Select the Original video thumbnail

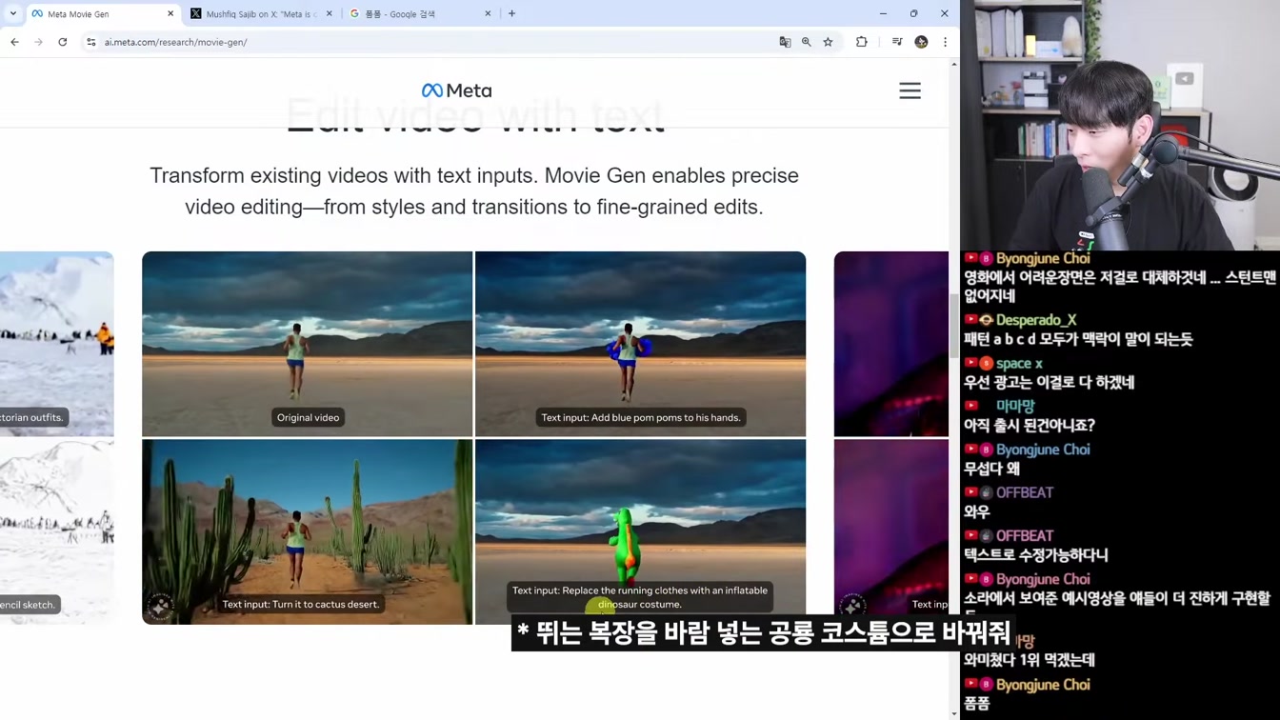point(307,344)
